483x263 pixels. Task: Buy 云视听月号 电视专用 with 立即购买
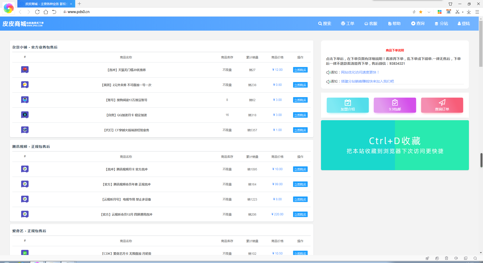pyautogui.click(x=300, y=199)
